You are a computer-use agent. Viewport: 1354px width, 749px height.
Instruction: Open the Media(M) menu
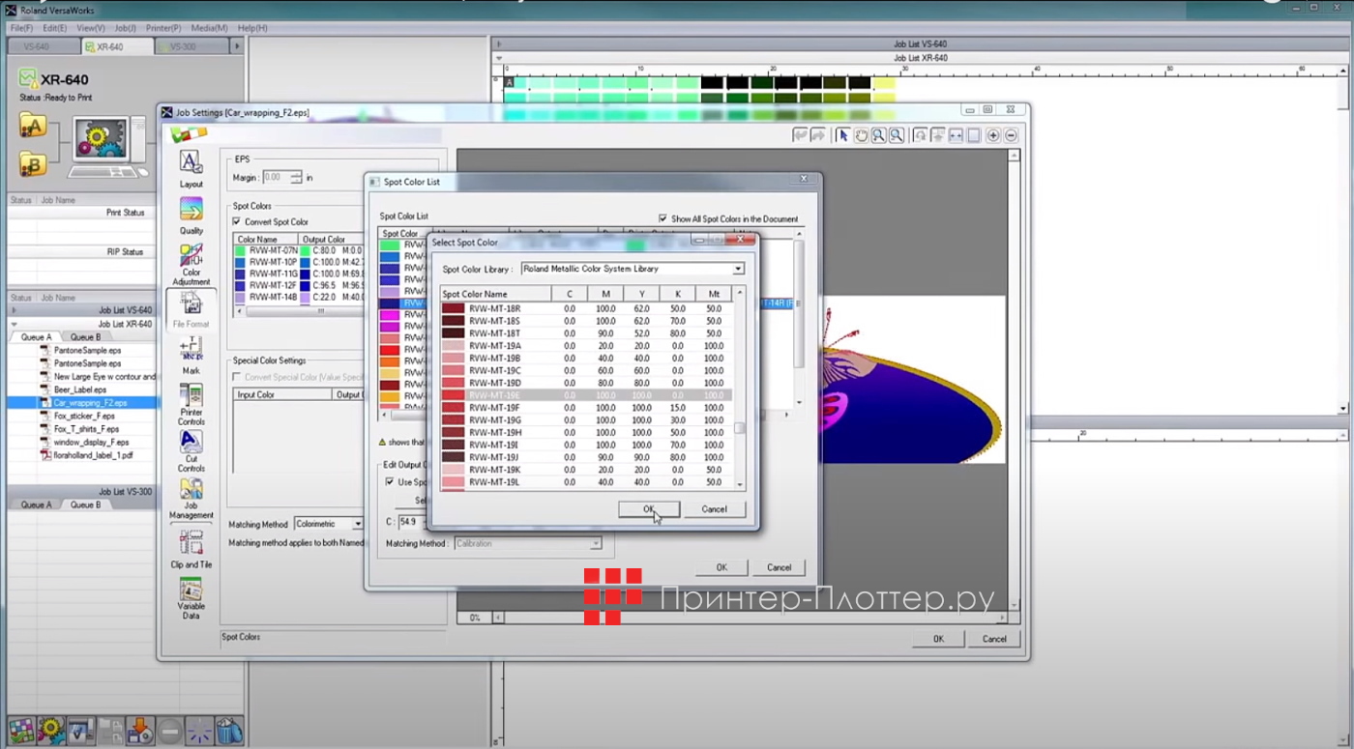coord(209,28)
